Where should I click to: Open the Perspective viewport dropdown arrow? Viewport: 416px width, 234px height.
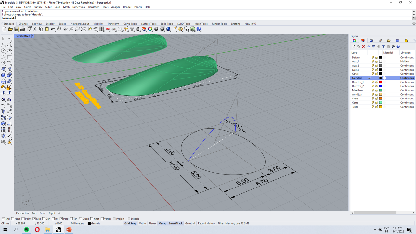pos(32,36)
